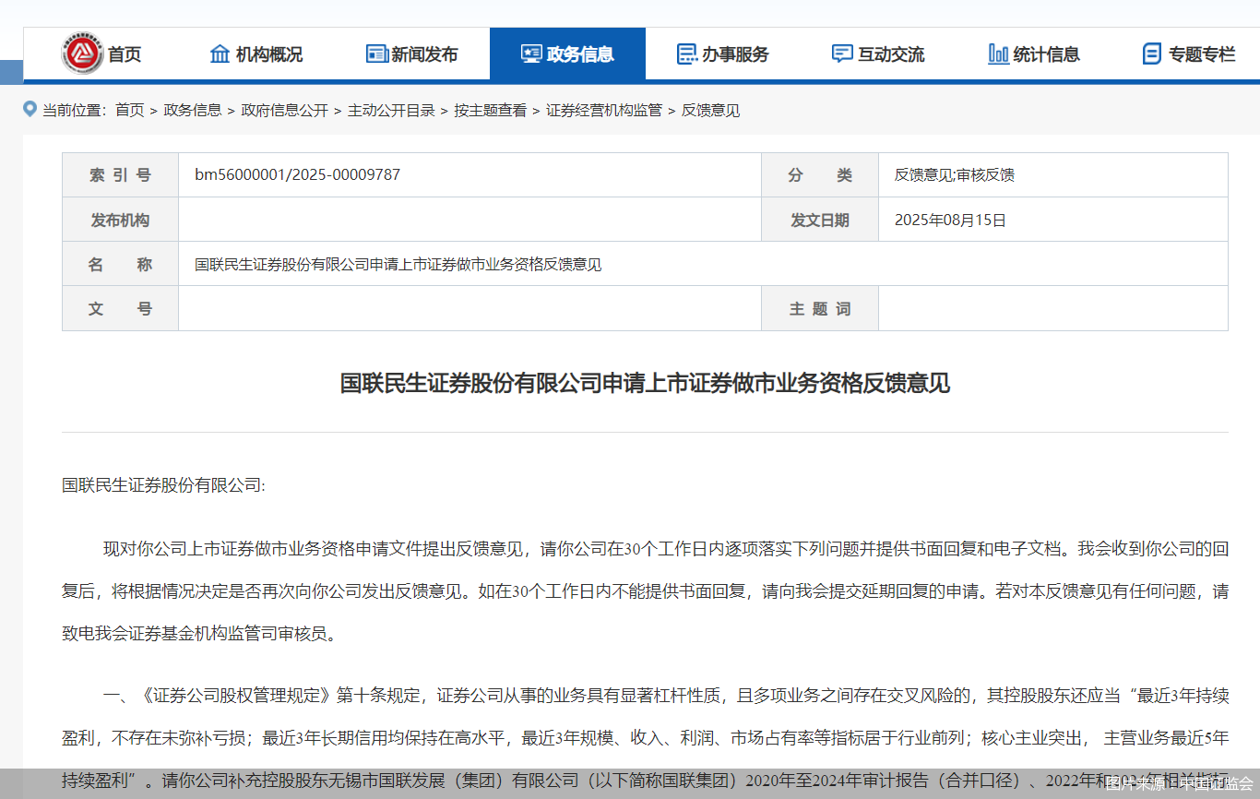
Task: Click the location pin before 当前位置
Action: click(x=29, y=110)
